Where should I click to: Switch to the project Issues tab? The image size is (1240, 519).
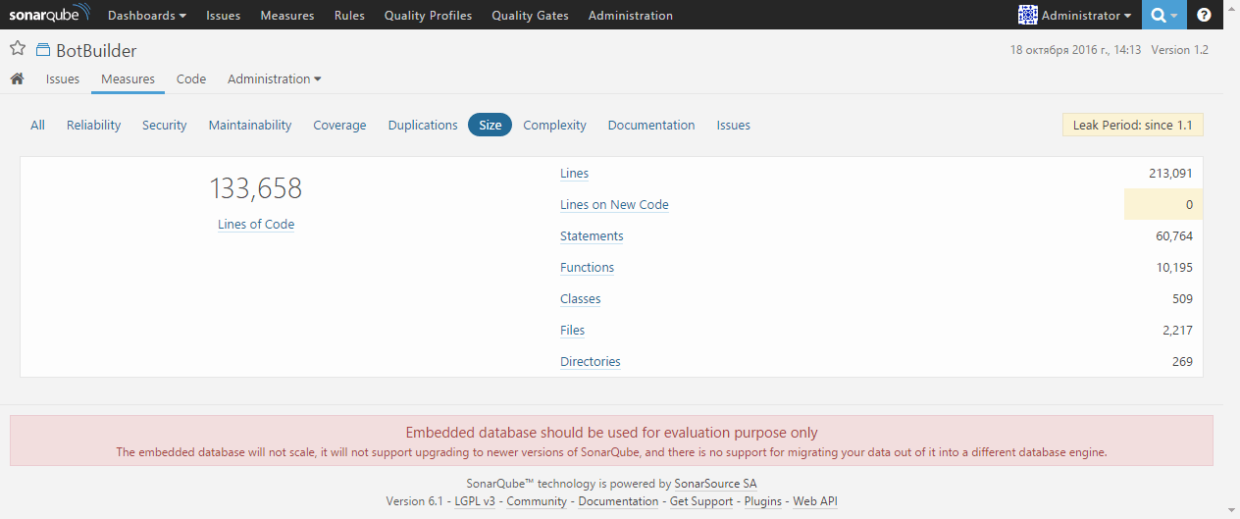click(63, 78)
